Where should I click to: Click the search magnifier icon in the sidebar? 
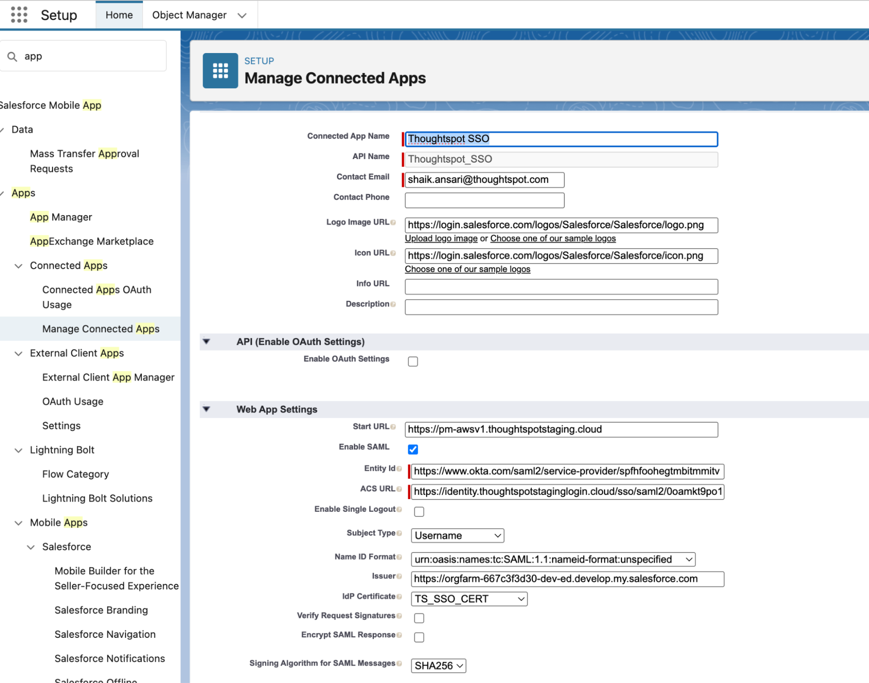point(12,56)
